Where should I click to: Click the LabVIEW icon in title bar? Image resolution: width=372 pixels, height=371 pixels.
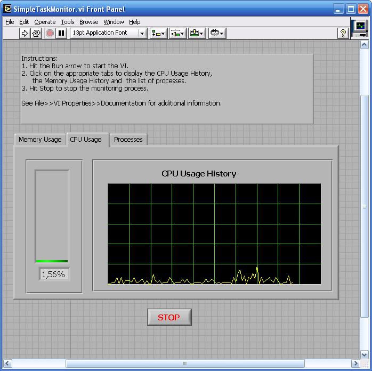[x=7, y=9]
